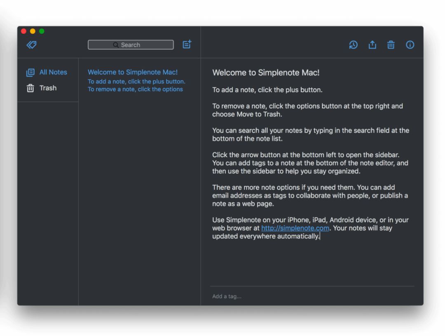445x336 pixels.
Task: Maximize the window with green button
Action: click(x=42, y=31)
